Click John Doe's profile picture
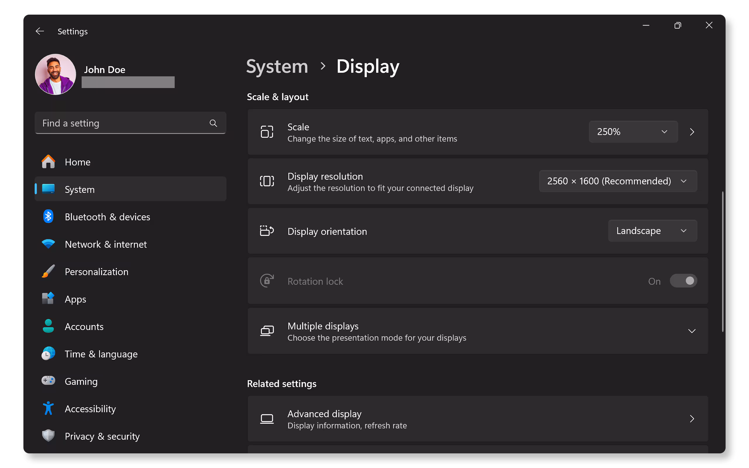The width and height of the screenshot is (749, 468). pos(55,74)
